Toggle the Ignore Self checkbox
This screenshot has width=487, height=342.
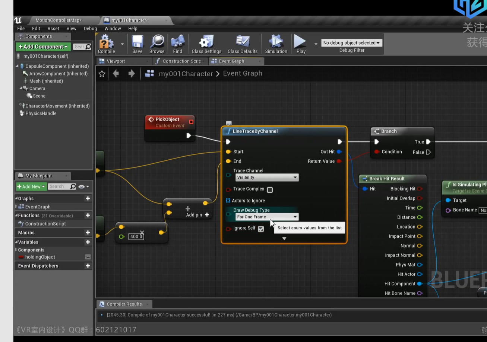point(261,229)
